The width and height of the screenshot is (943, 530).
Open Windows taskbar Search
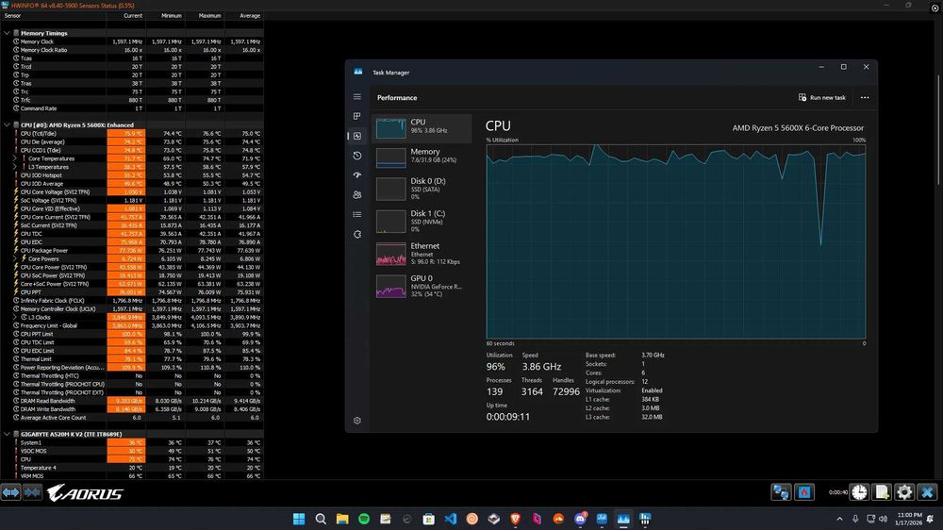[x=321, y=519]
